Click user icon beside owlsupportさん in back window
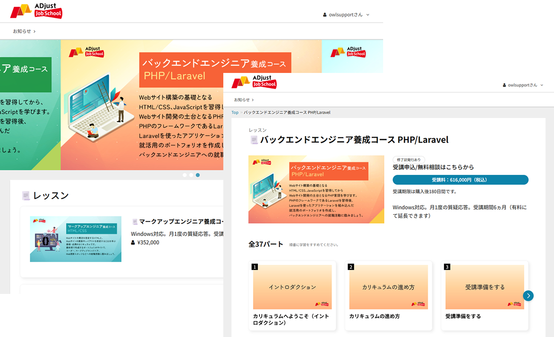Screen dimensions: 554x337 (325, 15)
